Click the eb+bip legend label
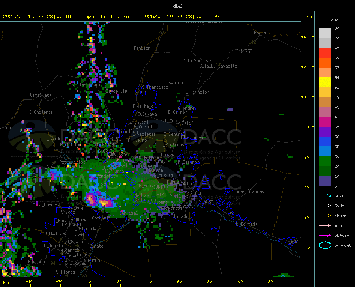Viewport: 355px width, 287px height. [342, 236]
